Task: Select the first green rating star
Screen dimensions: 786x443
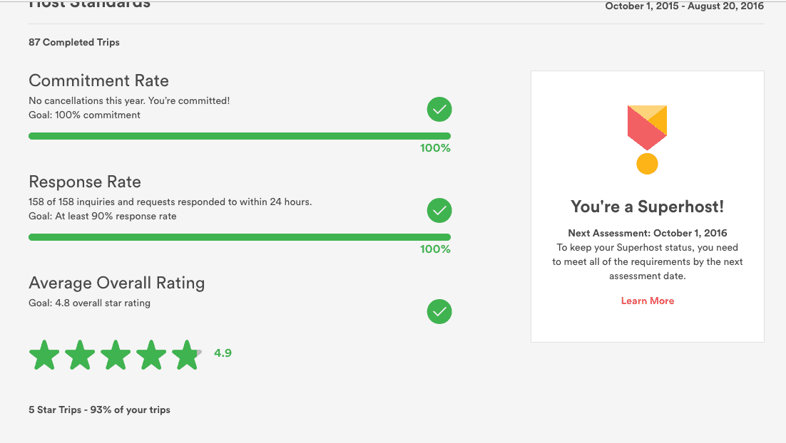Action: (x=44, y=355)
